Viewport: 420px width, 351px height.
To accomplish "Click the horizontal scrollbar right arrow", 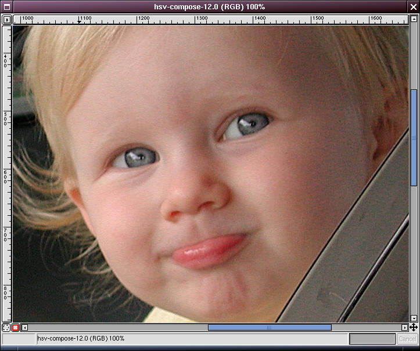I will click(x=404, y=328).
